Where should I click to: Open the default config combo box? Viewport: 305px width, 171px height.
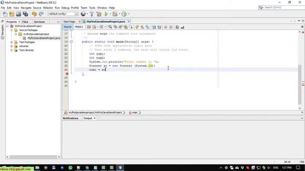click(63, 14)
